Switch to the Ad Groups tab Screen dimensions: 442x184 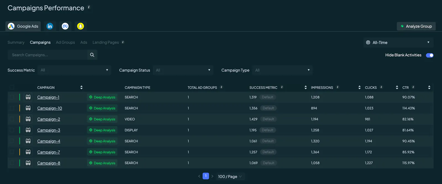(65, 43)
